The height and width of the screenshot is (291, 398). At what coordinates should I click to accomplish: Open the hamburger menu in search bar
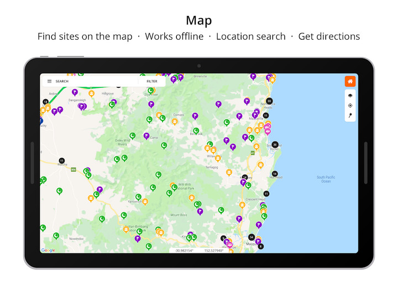point(49,81)
